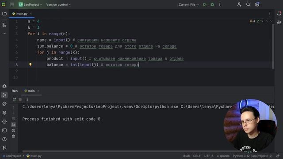Viewport: 283px width, 159px height.
Task: Open Search Everywhere magnifier
Action: [248, 4]
